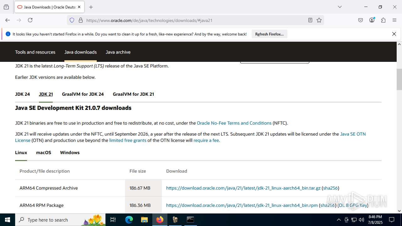Select the JDK 21 tab
This screenshot has height=226, width=402.
pos(46,94)
